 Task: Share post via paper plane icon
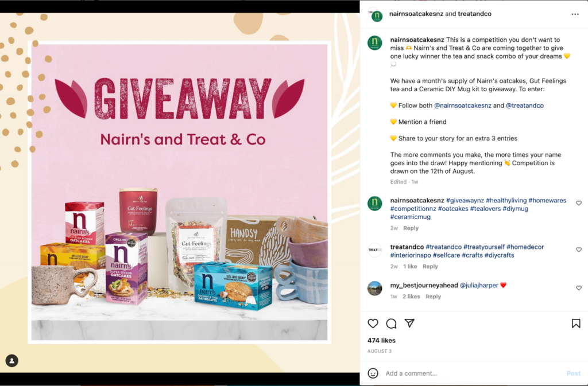point(409,323)
